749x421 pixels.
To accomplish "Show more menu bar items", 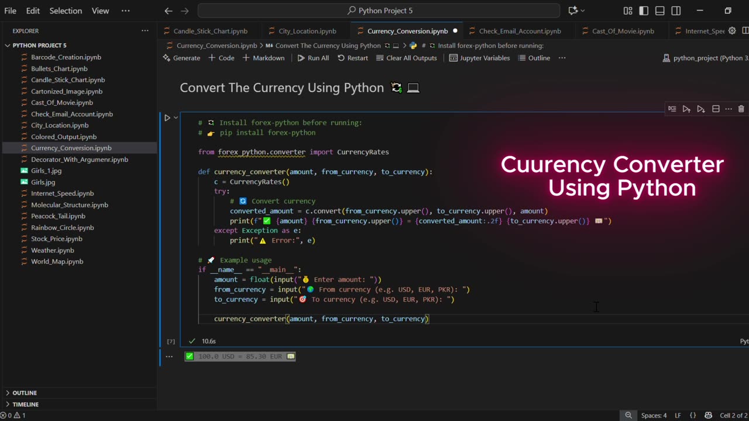I will 125,11.
